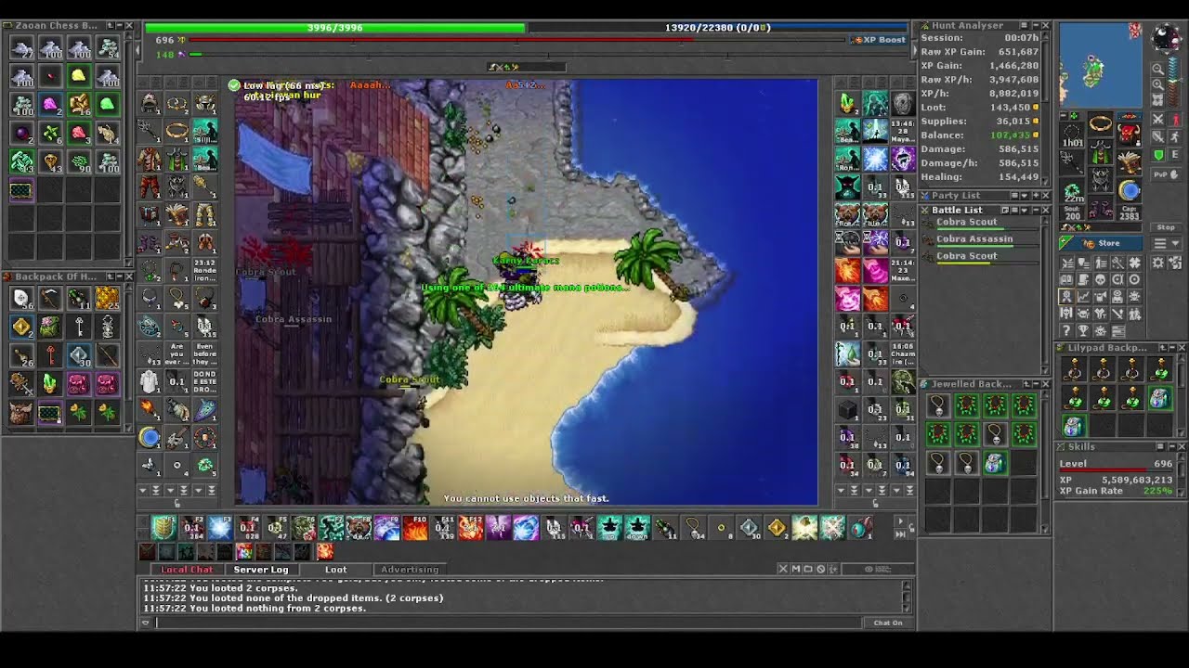The height and width of the screenshot is (668, 1189).
Task: Switch to the Local Chat tab
Action: tap(187, 570)
